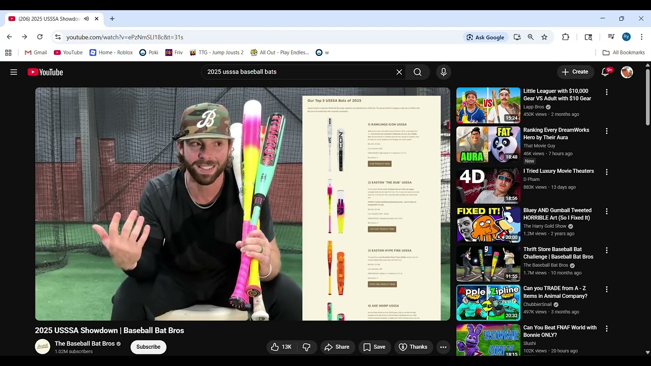Open Chrome three-dot menu
651x366 pixels.
(641, 37)
